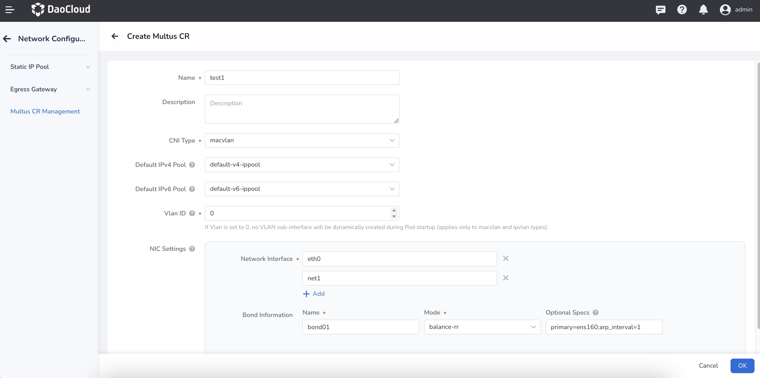The width and height of the screenshot is (760, 378).
Task: Open the CNI Type macvlan dropdown
Action: pyautogui.click(x=302, y=140)
